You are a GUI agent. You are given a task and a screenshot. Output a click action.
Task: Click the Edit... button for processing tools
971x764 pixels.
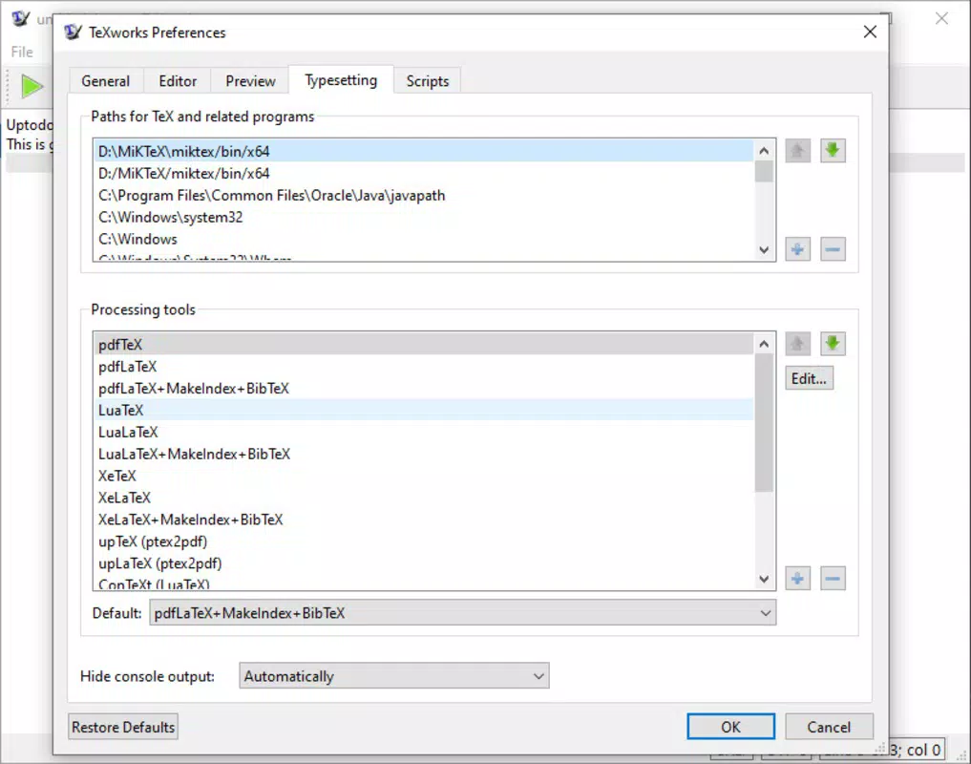tap(809, 378)
